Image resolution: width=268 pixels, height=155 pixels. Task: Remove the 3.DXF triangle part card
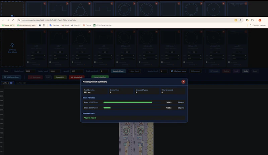point(89,31)
